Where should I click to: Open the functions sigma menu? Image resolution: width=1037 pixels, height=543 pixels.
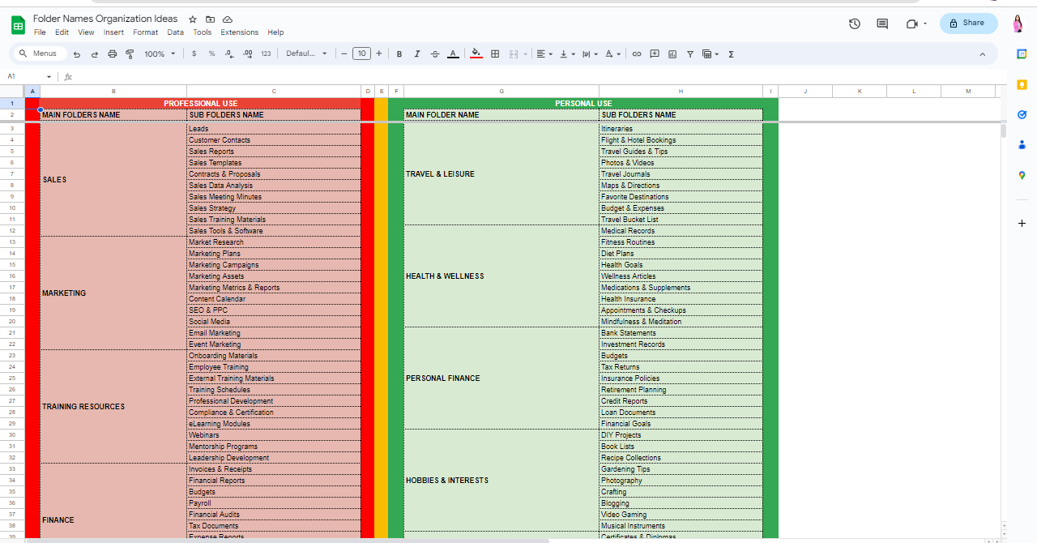pyautogui.click(x=731, y=54)
